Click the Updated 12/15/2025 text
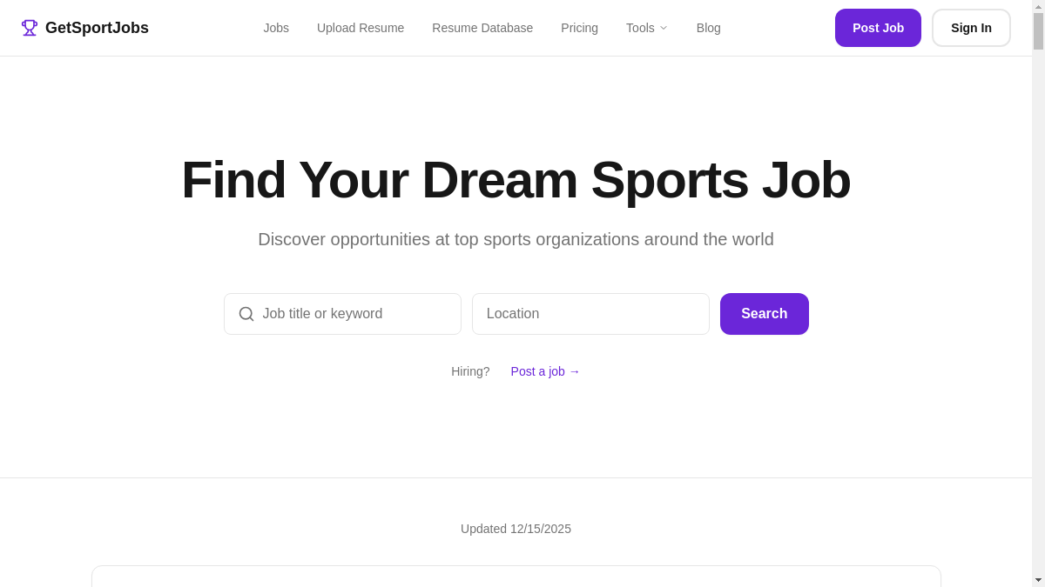This screenshot has height=587, width=1045. (516, 529)
